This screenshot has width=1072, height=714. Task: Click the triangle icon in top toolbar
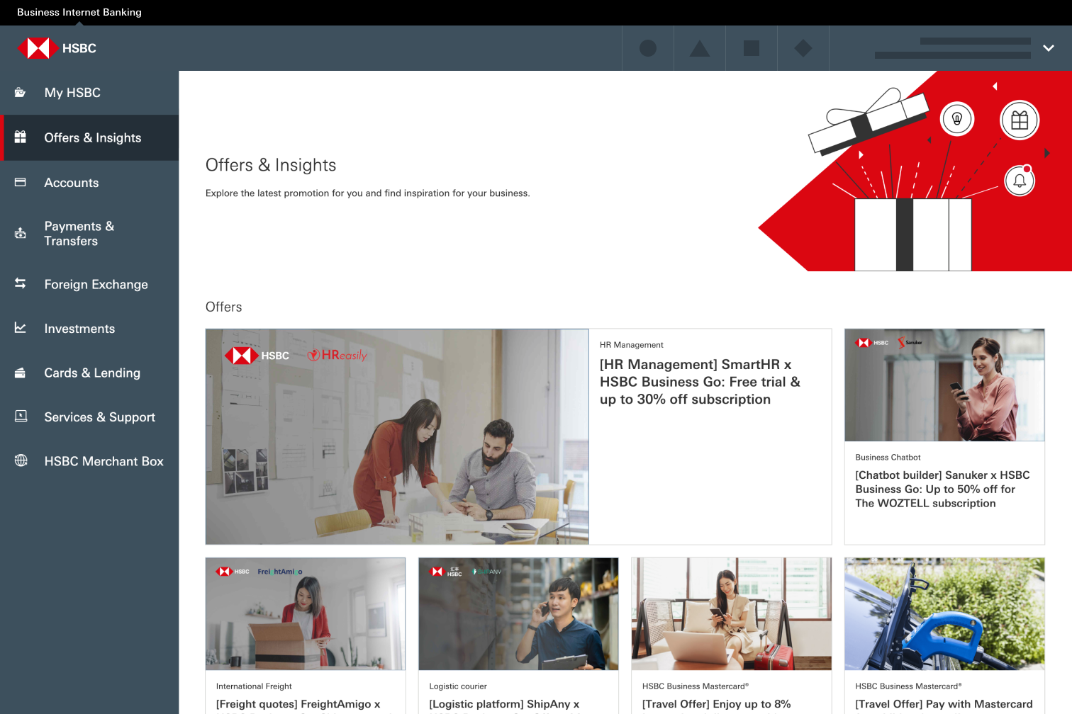pos(699,48)
